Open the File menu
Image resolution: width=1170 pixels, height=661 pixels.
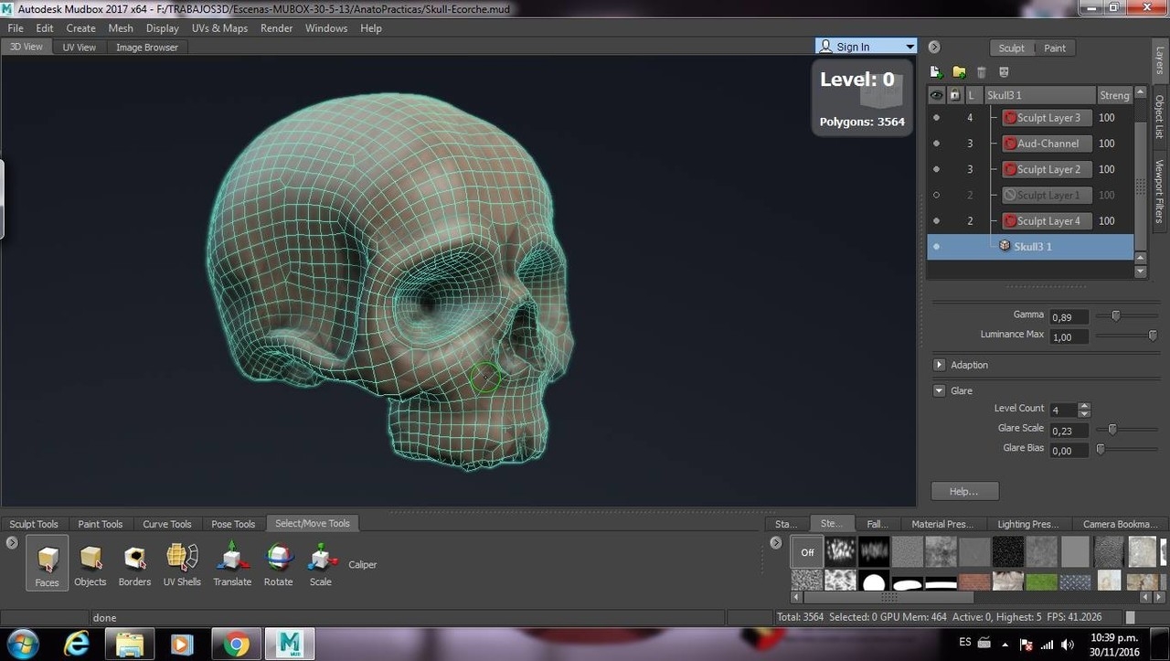pos(16,28)
